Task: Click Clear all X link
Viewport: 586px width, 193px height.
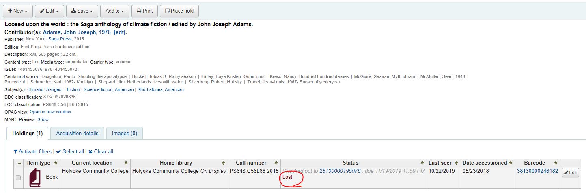Action: click(101, 151)
